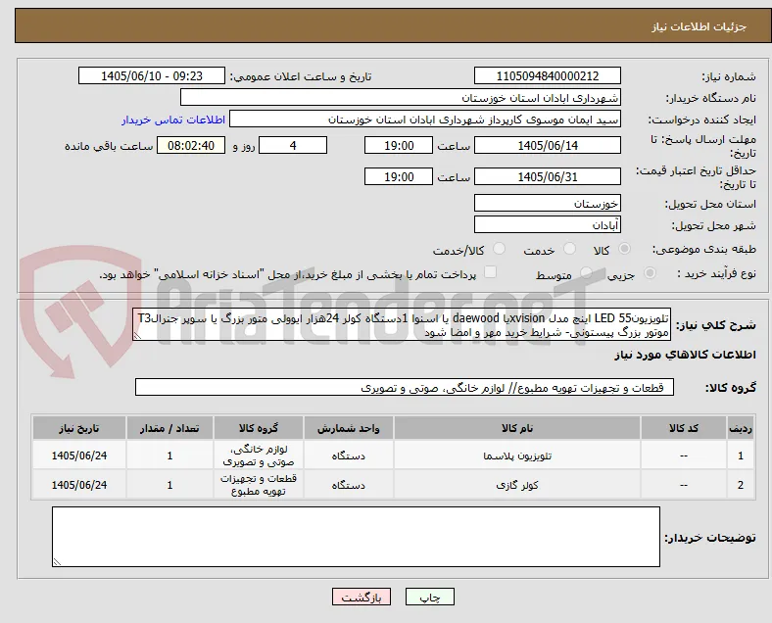Click the گروه کالا field
772x623 pixels.
[x=405, y=387]
